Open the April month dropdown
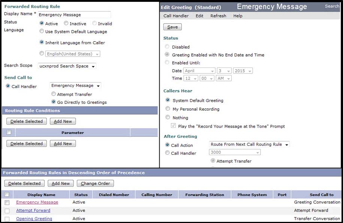Screen dimensions: 343x223 tap(199, 70)
